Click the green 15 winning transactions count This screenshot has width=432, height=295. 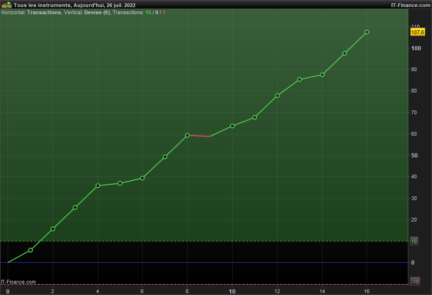pyautogui.click(x=148, y=12)
